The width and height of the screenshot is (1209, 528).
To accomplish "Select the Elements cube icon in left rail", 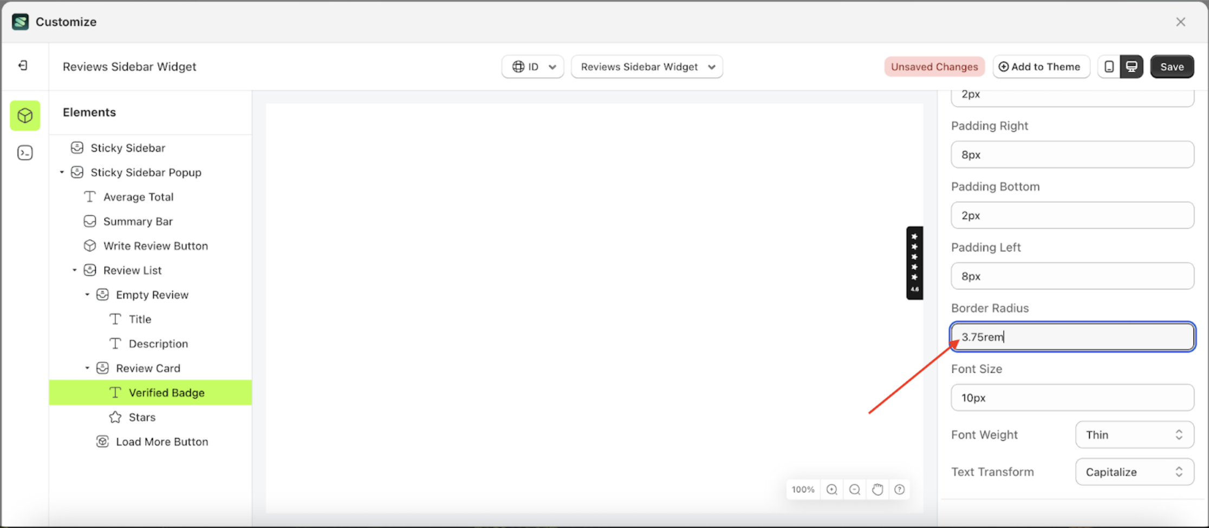I will [x=25, y=115].
